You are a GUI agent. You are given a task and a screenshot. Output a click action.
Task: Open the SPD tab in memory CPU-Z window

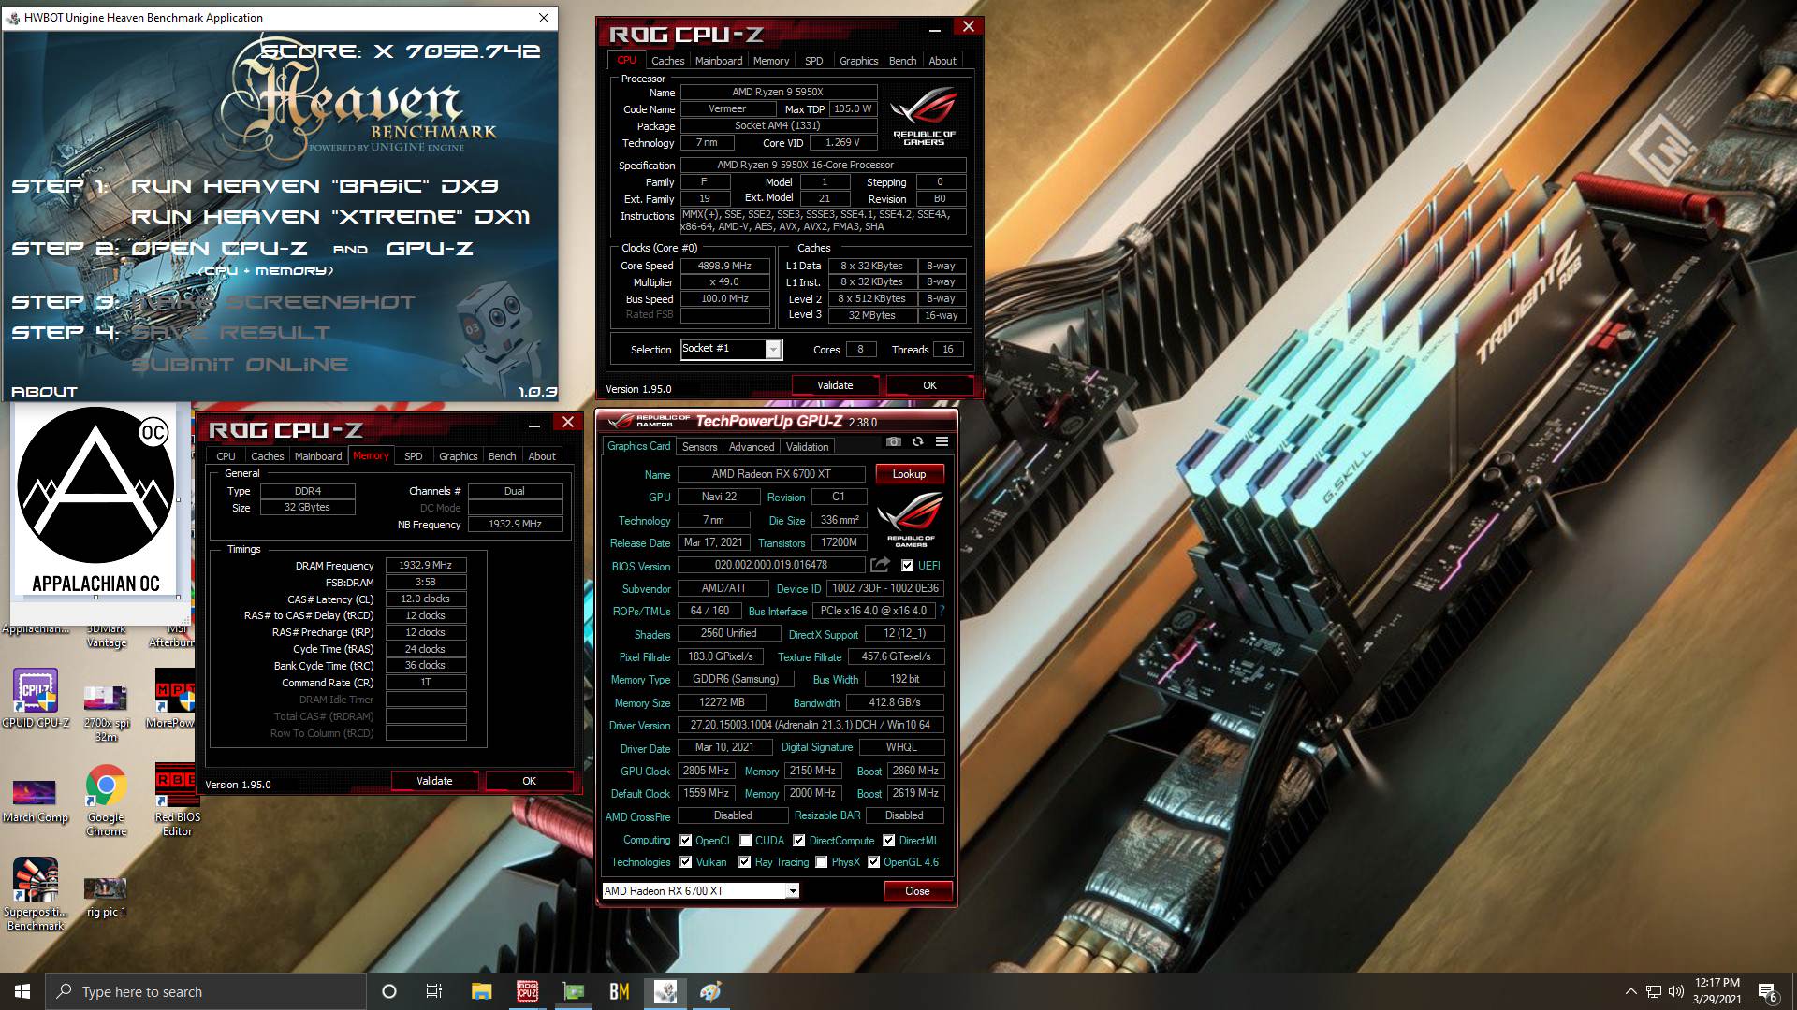(414, 456)
